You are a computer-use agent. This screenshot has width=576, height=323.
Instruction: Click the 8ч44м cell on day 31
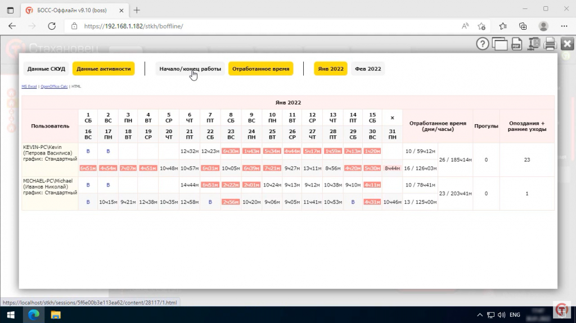coord(392,168)
